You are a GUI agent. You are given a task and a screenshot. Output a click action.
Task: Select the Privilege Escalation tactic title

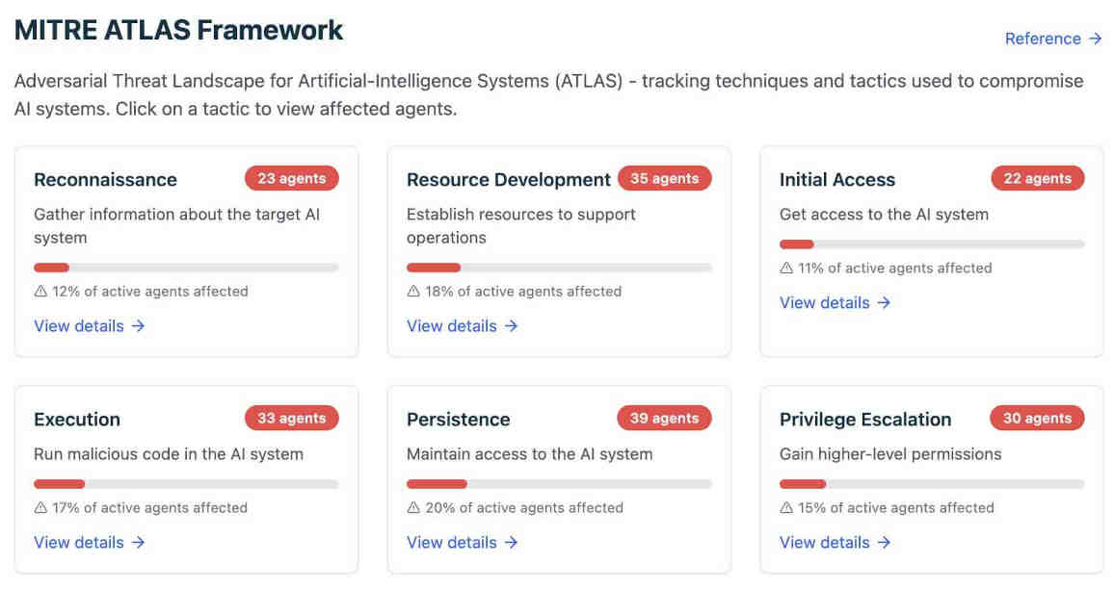coord(865,420)
